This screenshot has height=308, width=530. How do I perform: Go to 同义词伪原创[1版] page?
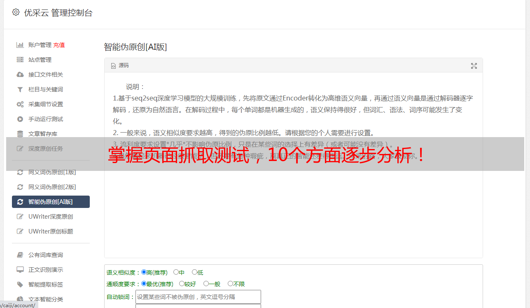click(x=52, y=172)
